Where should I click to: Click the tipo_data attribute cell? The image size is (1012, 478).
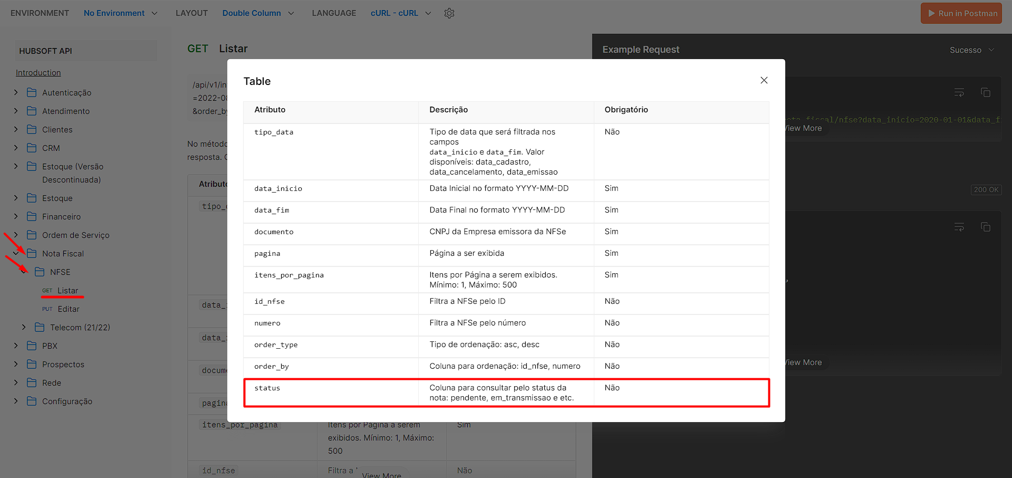tap(331, 151)
